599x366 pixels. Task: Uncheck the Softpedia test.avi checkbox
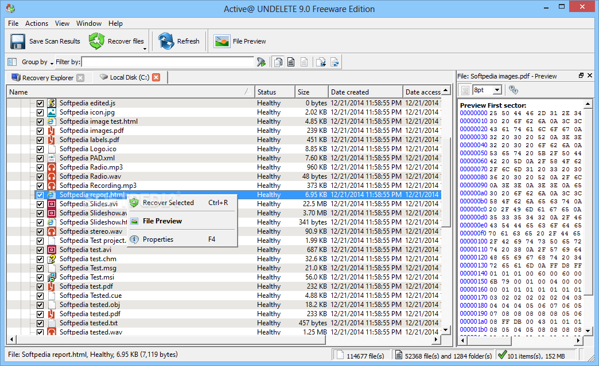pos(40,250)
